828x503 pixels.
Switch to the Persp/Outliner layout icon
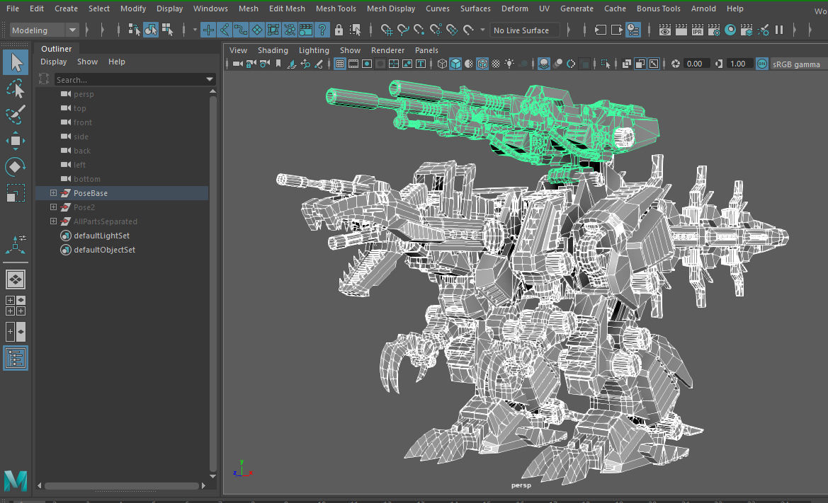[16, 332]
